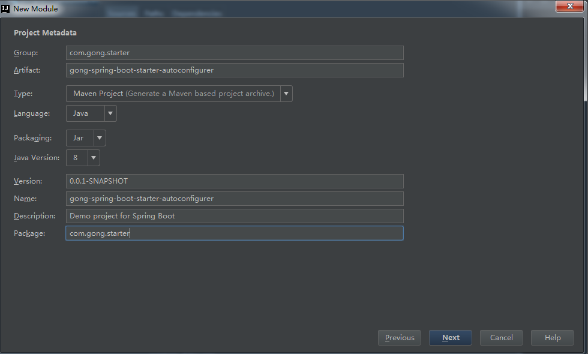The width and height of the screenshot is (588, 354).
Task: Focus the Artifact text field
Action: [235, 70]
